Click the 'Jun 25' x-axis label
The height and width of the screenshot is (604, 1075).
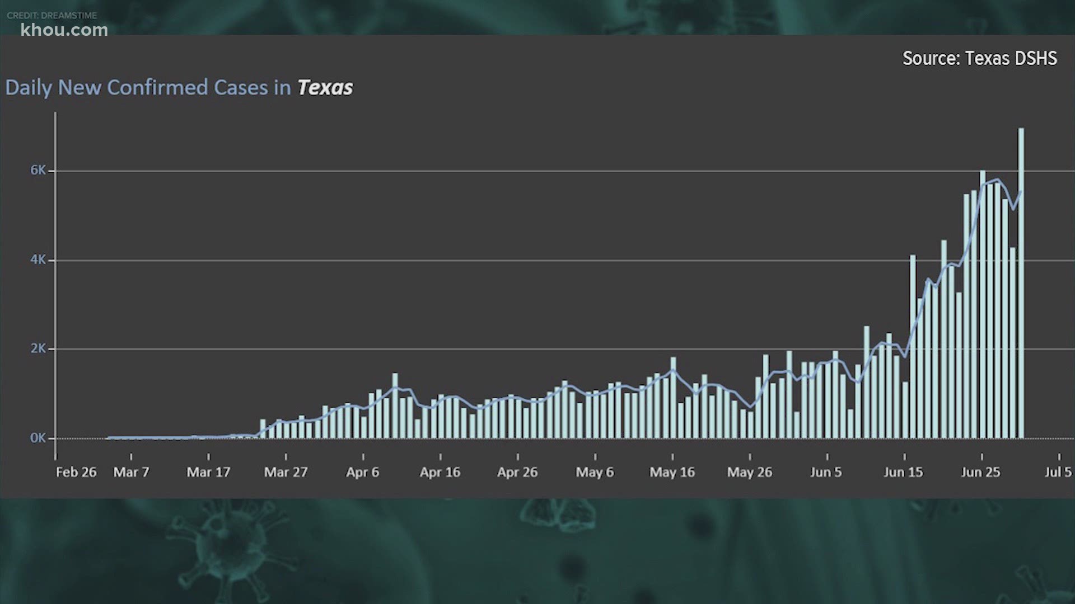[980, 472]
